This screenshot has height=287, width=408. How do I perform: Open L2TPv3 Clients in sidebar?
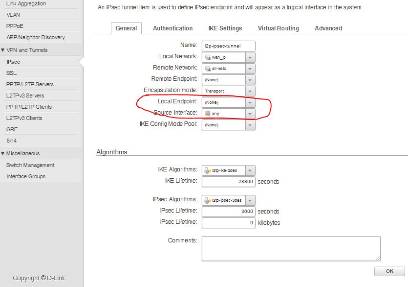point(24,118)
